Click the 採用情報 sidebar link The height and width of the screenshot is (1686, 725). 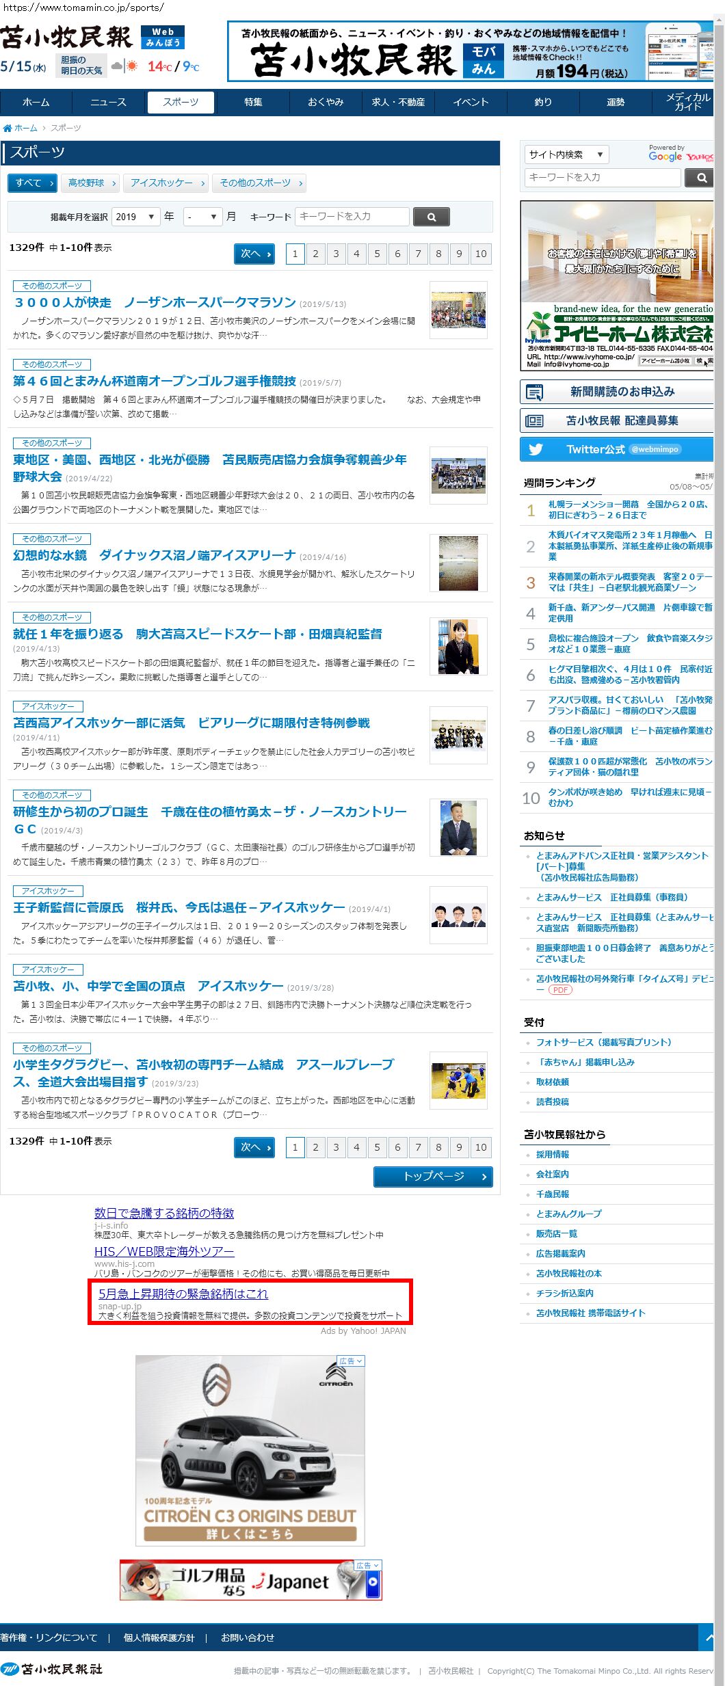point(553,1154)
